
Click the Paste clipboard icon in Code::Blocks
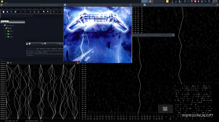(38, 12)
